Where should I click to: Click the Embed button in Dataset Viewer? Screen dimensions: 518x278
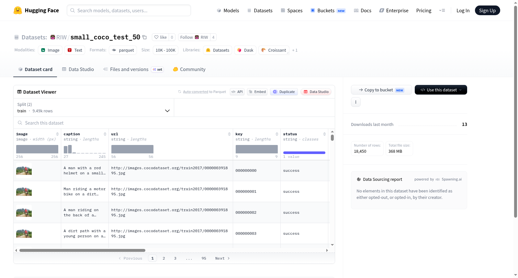coord(257,92)
